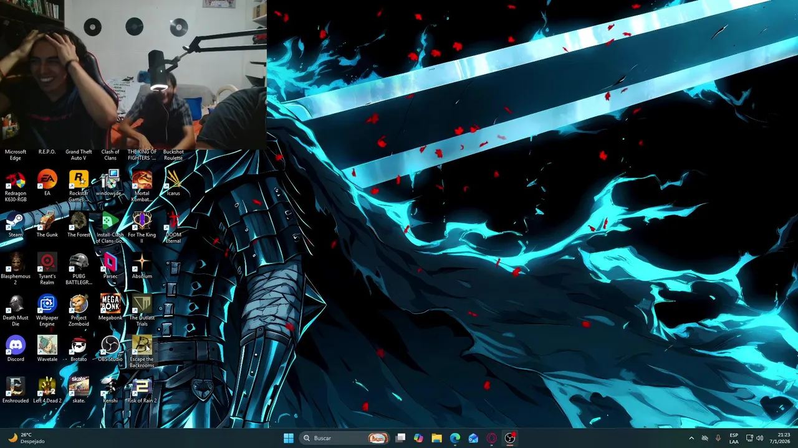Viewport: 798px width, 448px height.
Task: Select the windowsde installer icon
Action: [x=110, y=184]
